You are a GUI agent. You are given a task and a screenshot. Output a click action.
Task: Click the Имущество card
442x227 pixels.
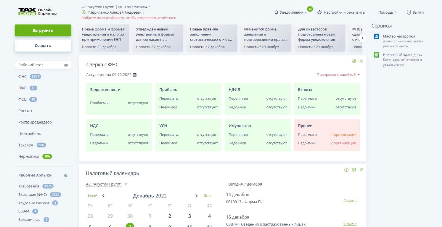[x=258, y=135]
